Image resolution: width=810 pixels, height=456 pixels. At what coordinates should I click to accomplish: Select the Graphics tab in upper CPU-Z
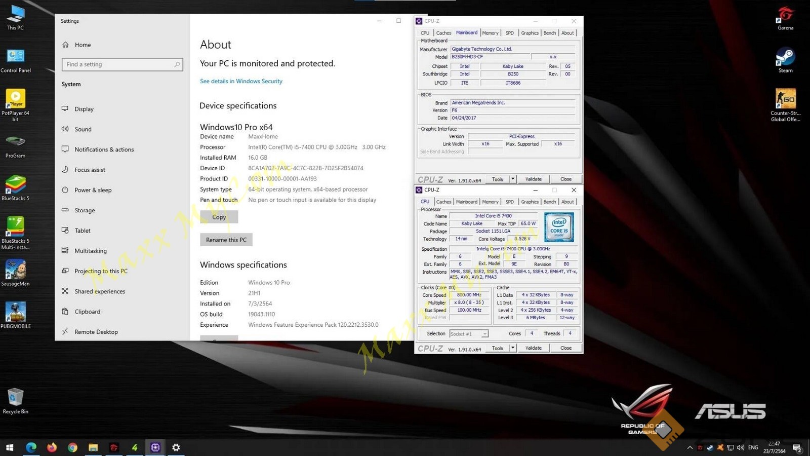[530, 33]
